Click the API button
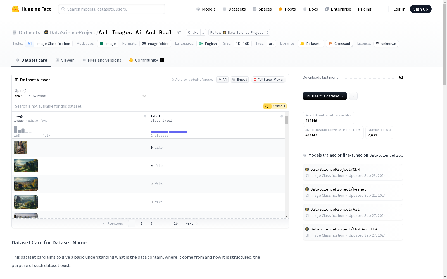This screenshot has height=279, width=447. pos(222,80)
